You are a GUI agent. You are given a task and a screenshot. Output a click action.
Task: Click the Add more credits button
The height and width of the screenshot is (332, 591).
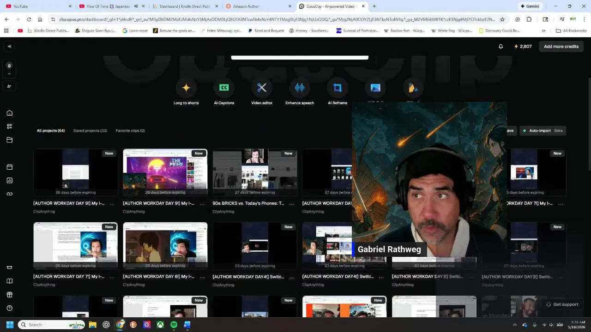click(x=561, y=47)
